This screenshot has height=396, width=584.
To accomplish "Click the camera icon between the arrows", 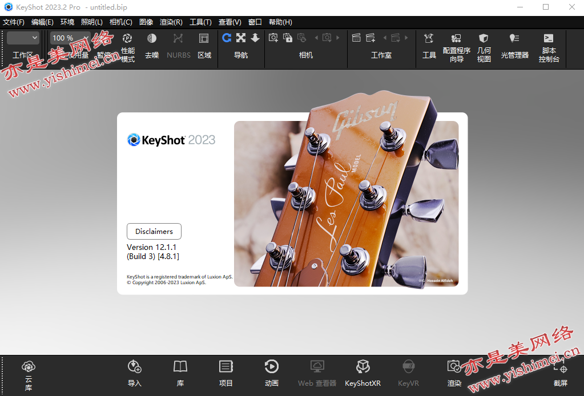I will 327,38.
